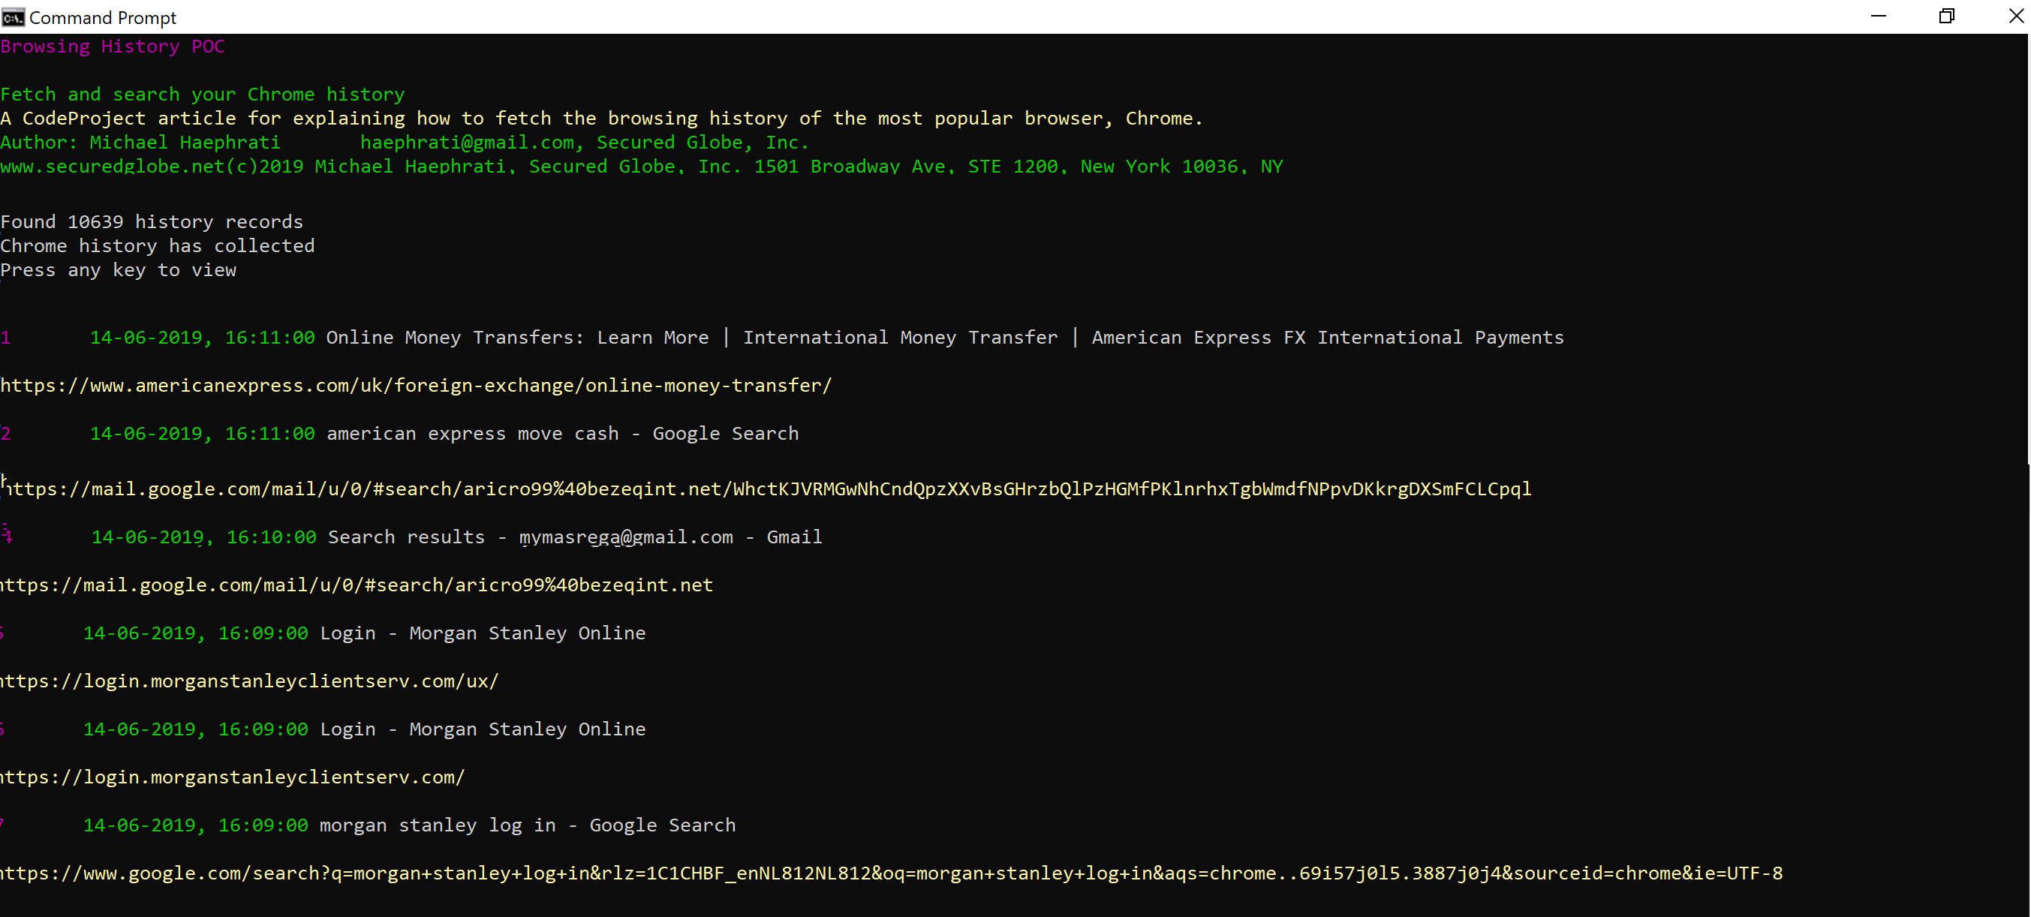This screenshot has height=917, width=2031.
Task: Click 'morgan stanley log in - Google Search' title
Action: click(528, 825)
